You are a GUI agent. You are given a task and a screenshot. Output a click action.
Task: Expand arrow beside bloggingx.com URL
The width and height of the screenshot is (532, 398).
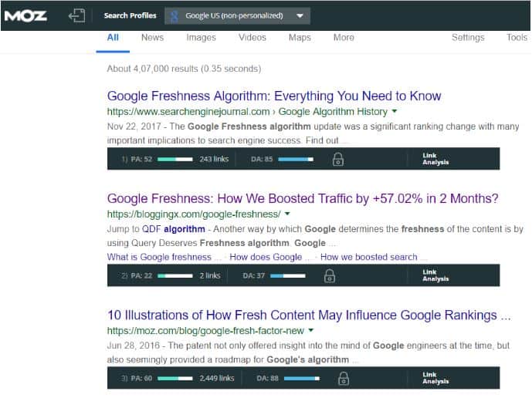tap(287, 214)
